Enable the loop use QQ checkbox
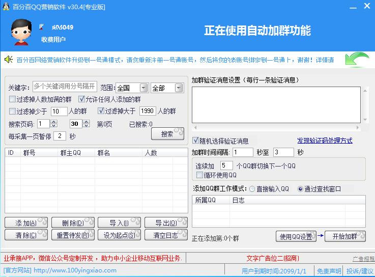 [199, 175]
